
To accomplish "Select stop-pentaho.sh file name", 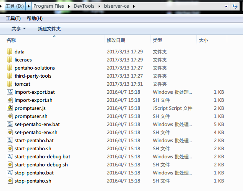I will coord(33,181).
